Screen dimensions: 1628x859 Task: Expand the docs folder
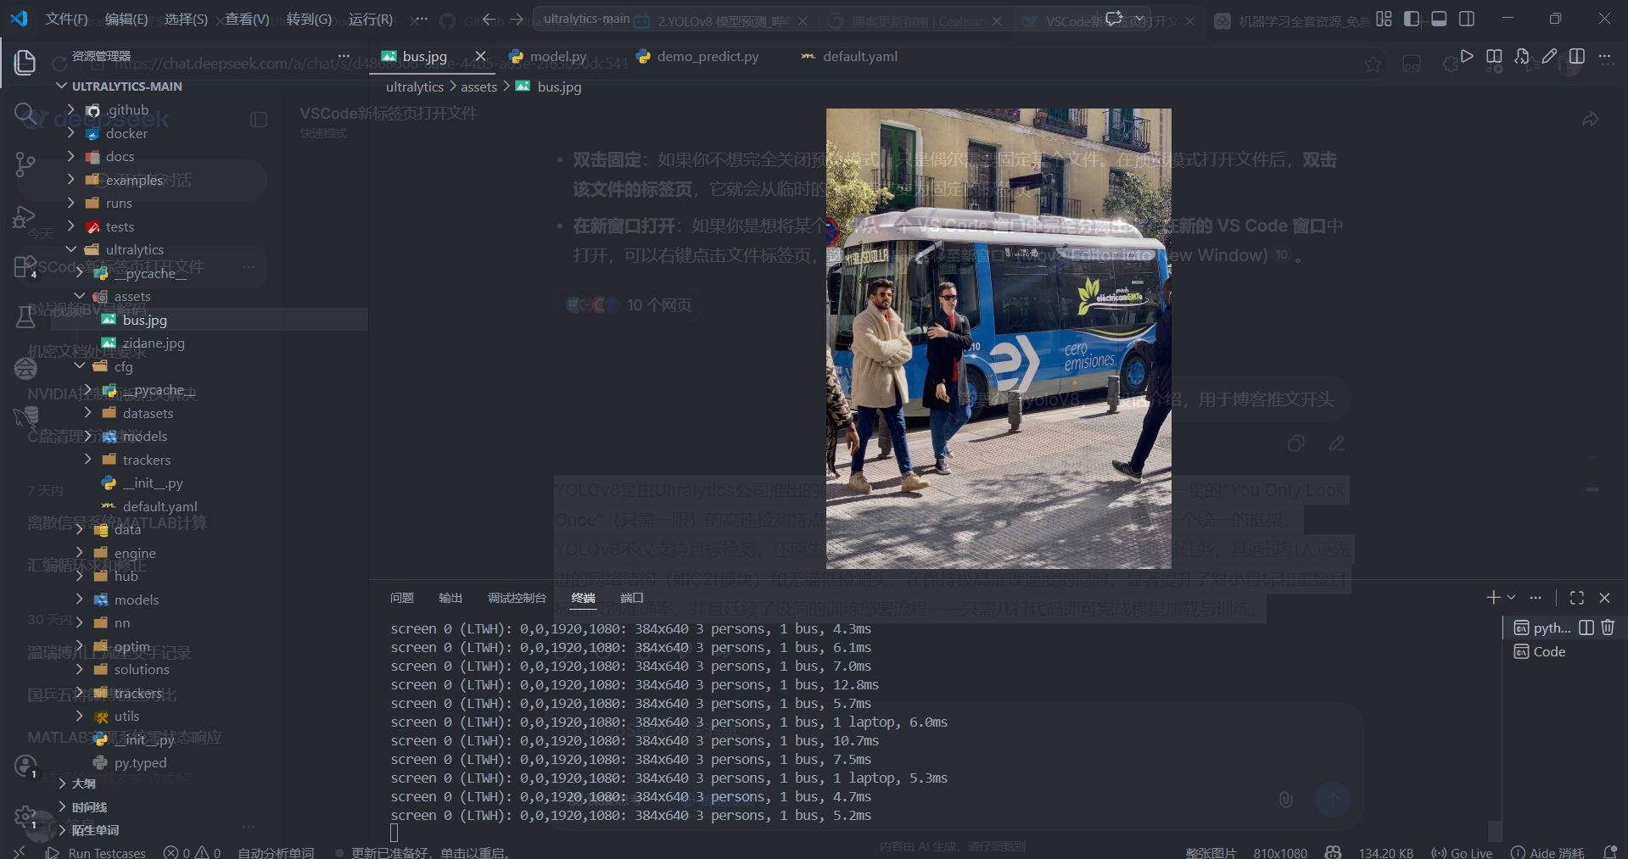point(120,157)
